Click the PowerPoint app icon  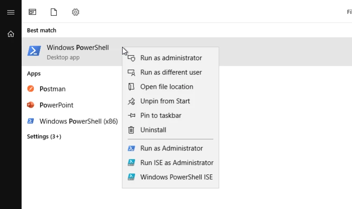(x=31, y=104)
